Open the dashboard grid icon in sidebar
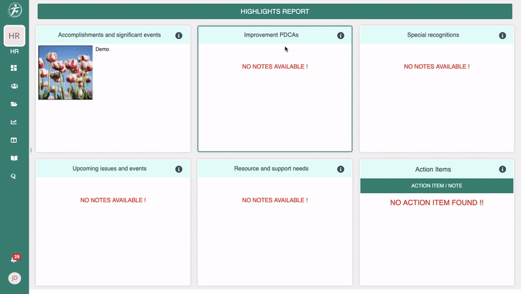Image resolution: width=521 pixels, height=294 pixels. (14, 68)
